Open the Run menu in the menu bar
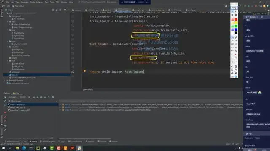Viewport: 270px width, 151px height. coord(46,2)
